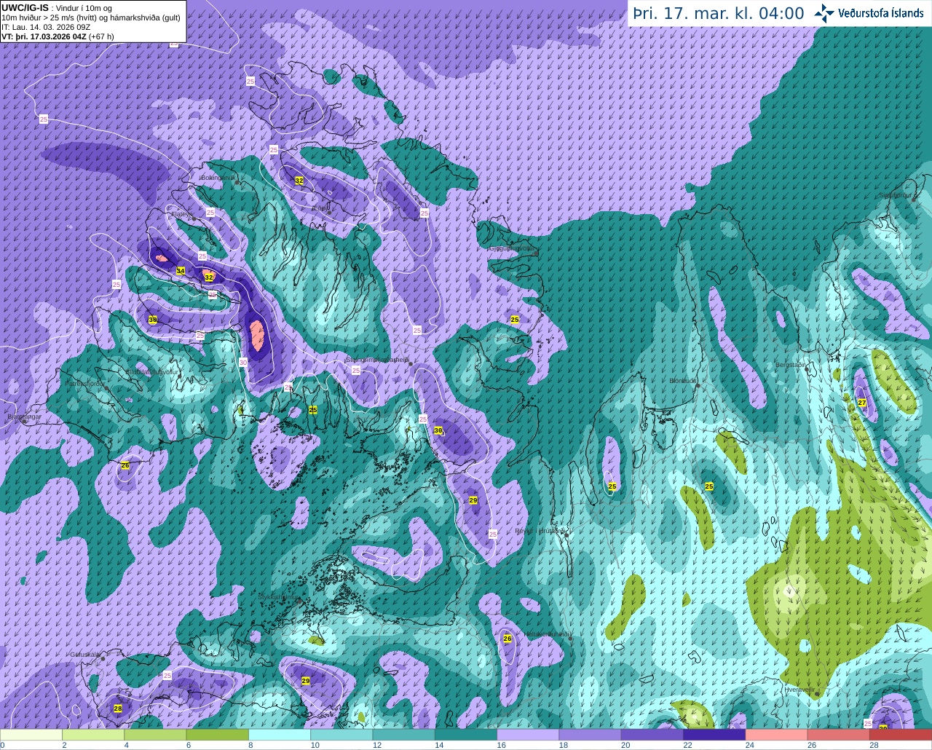932x750 pixels.
Task: Pick the 16–18 m/s lavender legend swatch
Action: [x=528, y=734]
